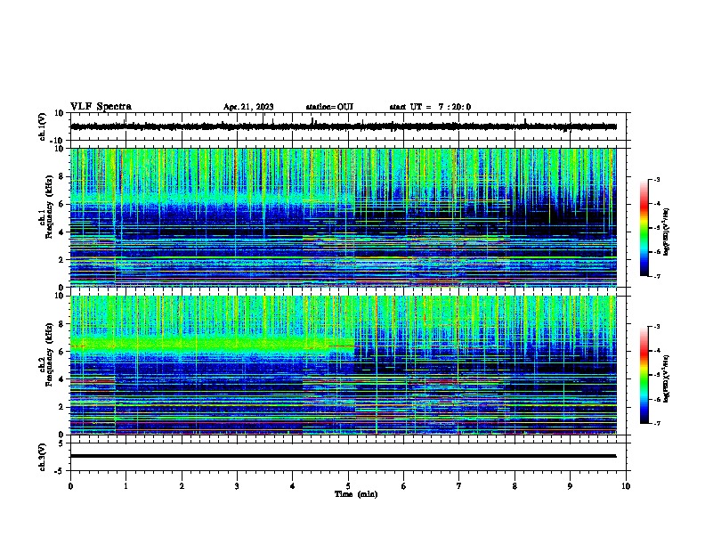
Task: Click the "VLF Spectra" plot title
Action: pos(101,107)
